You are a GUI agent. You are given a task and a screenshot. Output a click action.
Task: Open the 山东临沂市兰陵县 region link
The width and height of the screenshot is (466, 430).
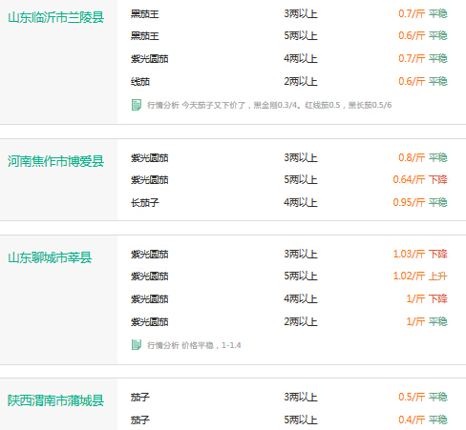pyautogui.click(x=55, y=17)
